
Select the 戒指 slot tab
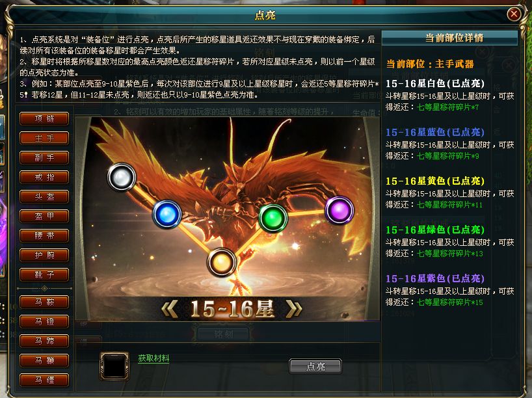coord(44,177)
